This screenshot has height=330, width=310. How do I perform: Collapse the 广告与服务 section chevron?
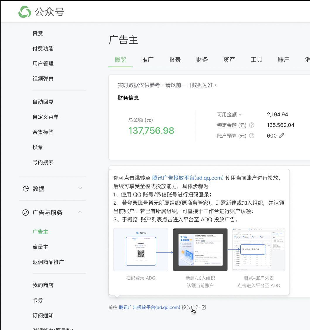pos(79,213)
